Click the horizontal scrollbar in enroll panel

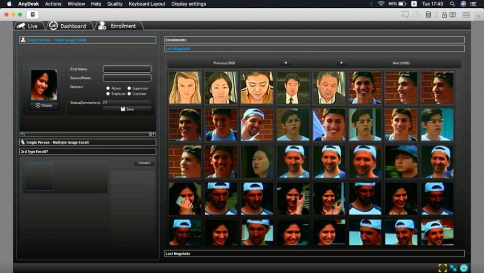coord(88,134)
